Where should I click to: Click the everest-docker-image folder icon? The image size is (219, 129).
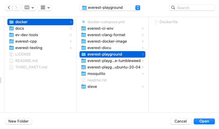(84, 41)
